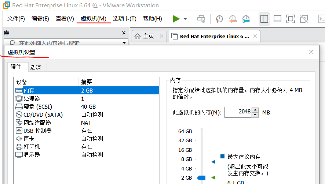
Task: Select the 打印机 device row
Action: tap(87, 147)
